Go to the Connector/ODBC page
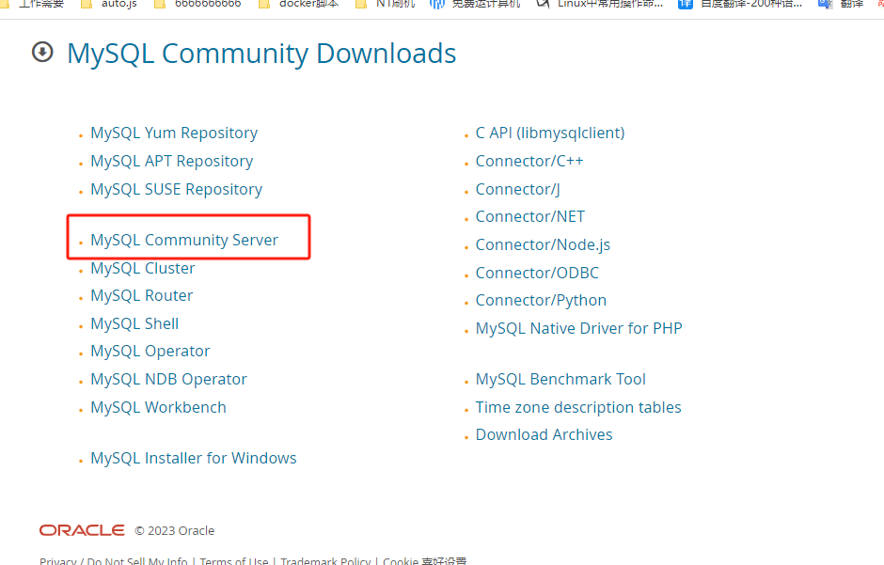Viewport: 884px width, 565px height. point(537,273)
